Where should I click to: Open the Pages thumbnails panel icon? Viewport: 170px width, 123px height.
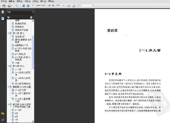[3, 12]
